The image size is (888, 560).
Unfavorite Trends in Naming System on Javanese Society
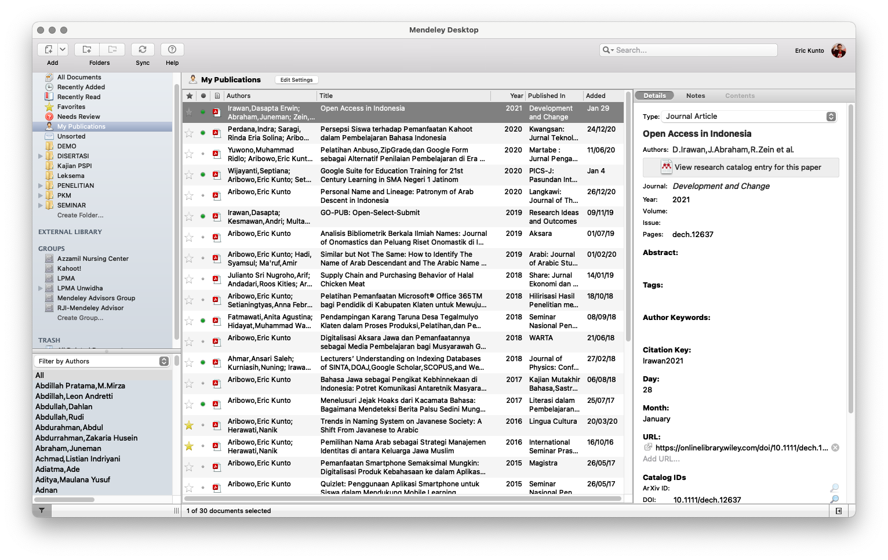coord(189,426)
